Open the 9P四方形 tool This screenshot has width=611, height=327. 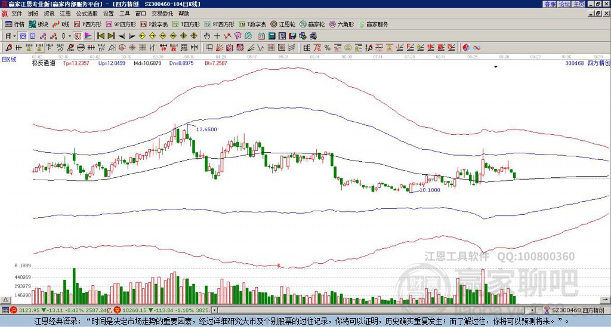pos(121,24)
